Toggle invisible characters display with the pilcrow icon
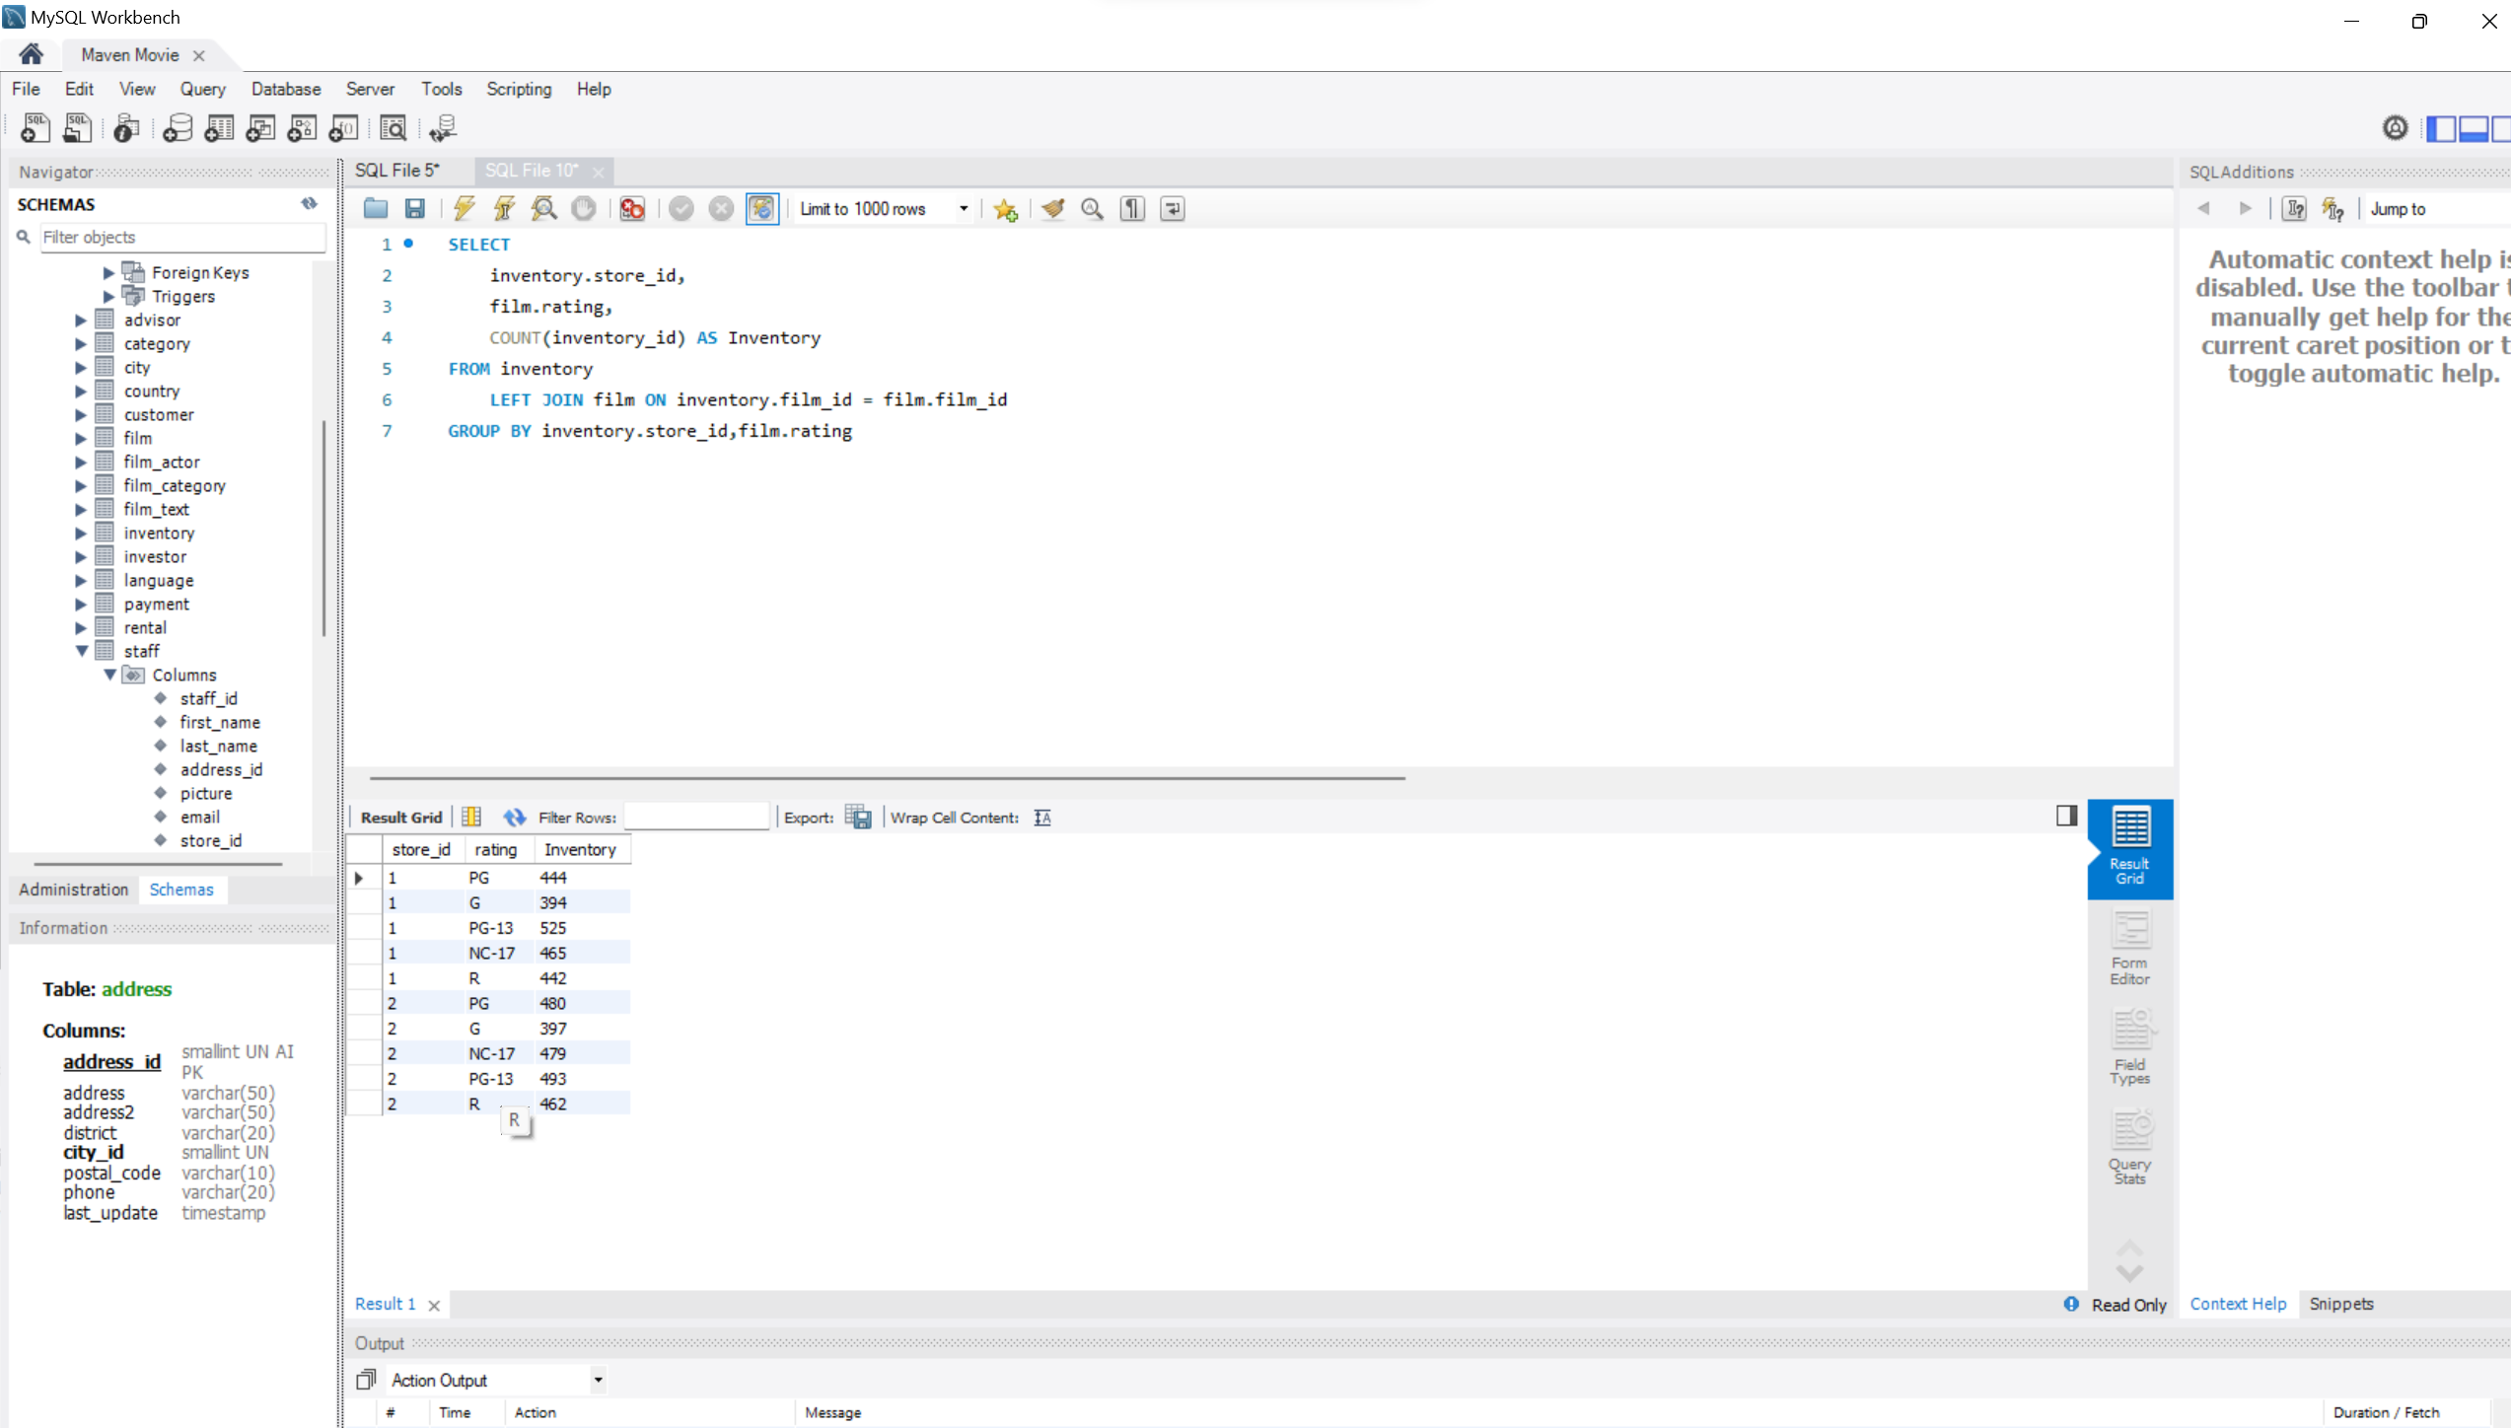2511x1428 pixels. coord(1131,208)
